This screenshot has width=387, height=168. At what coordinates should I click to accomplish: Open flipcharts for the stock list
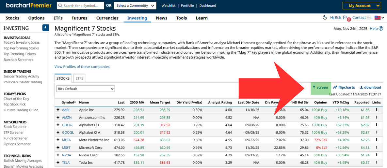344,87
